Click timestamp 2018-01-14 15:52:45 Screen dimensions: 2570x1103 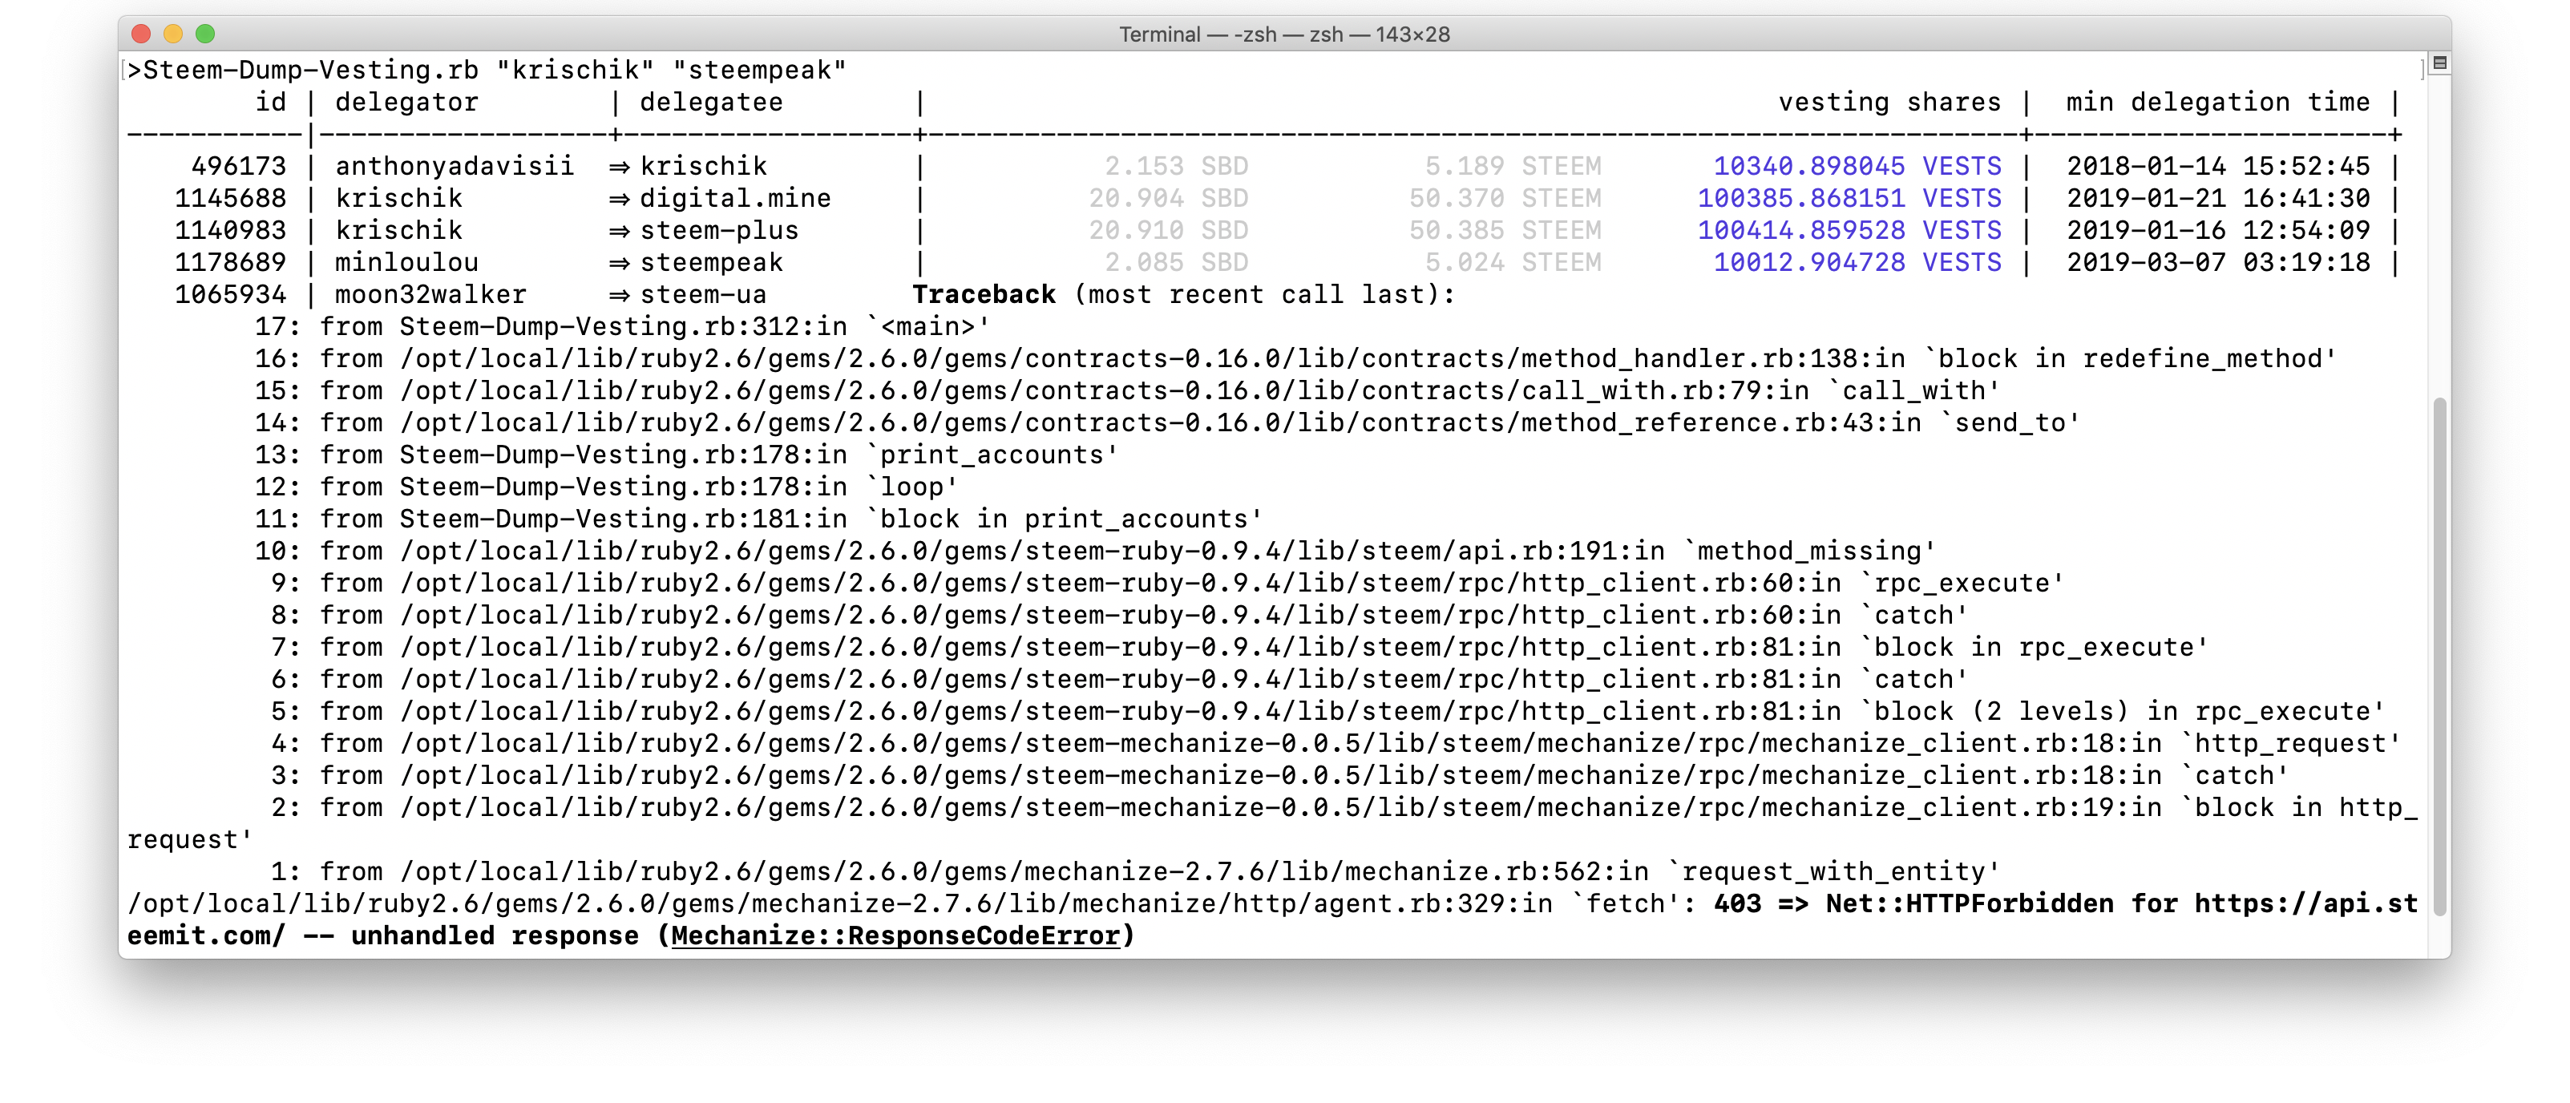2218,166
